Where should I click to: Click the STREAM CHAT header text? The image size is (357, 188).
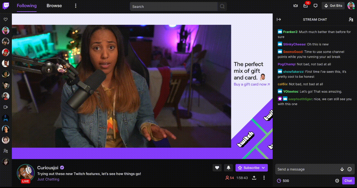[x=315, y=20]
